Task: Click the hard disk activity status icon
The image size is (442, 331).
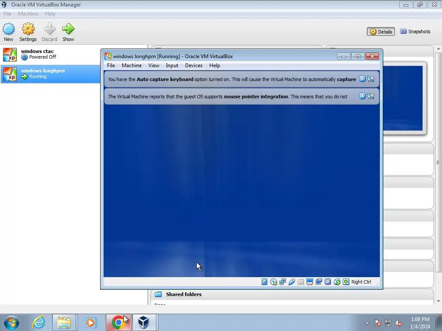Action: [265, 282]
